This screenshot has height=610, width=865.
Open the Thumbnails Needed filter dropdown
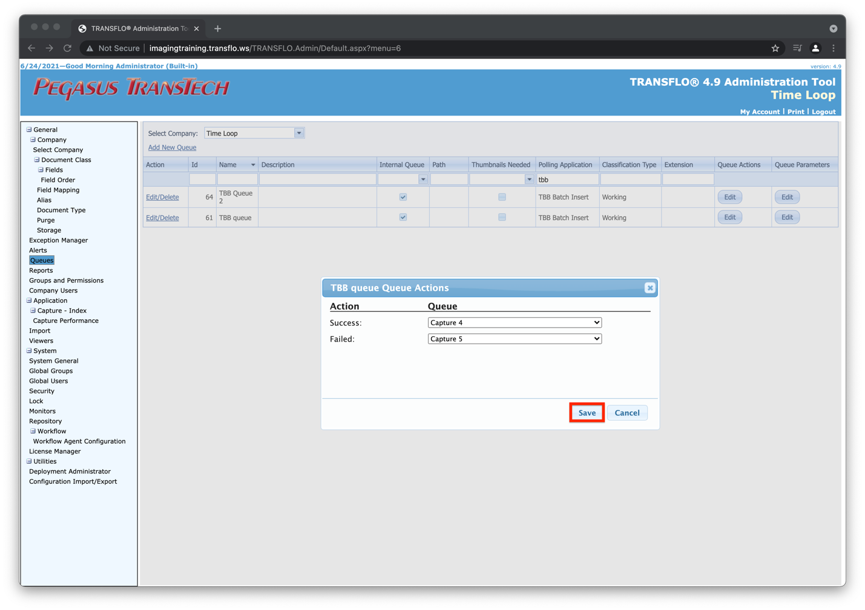[529, 180]
